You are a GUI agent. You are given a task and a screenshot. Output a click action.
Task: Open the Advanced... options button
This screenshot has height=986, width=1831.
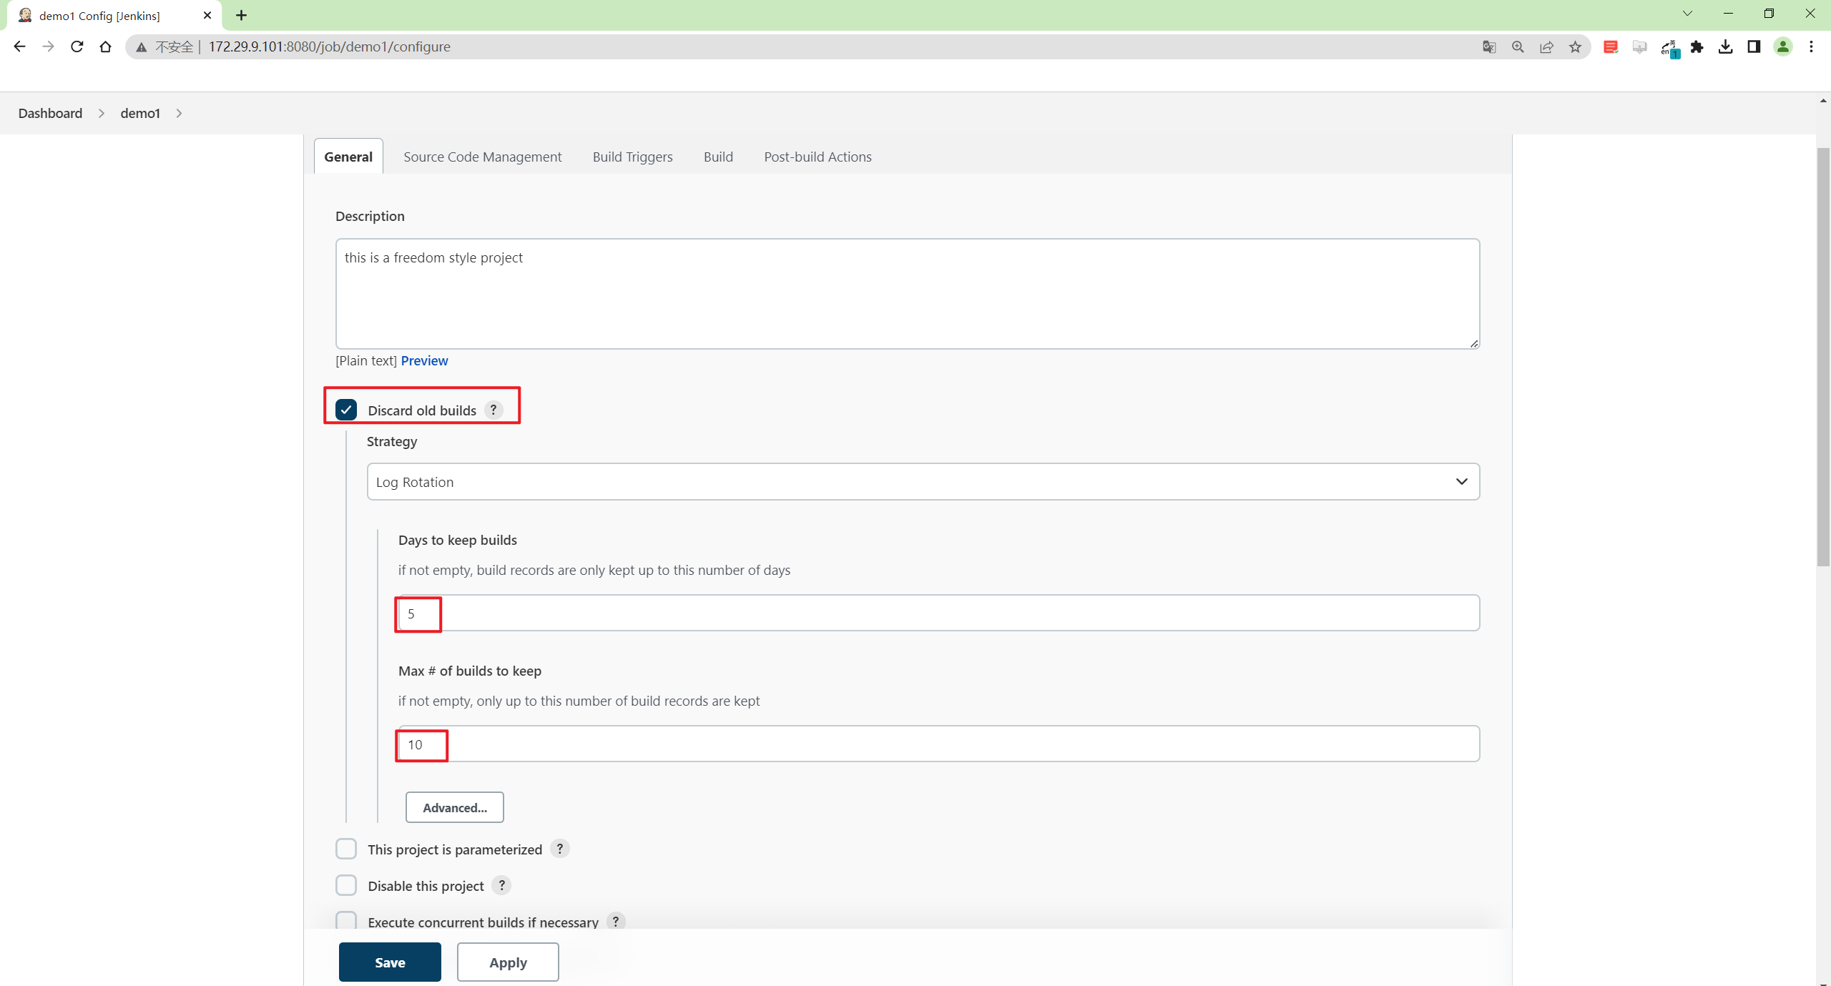pyautogui.click(x=455, y=807)
